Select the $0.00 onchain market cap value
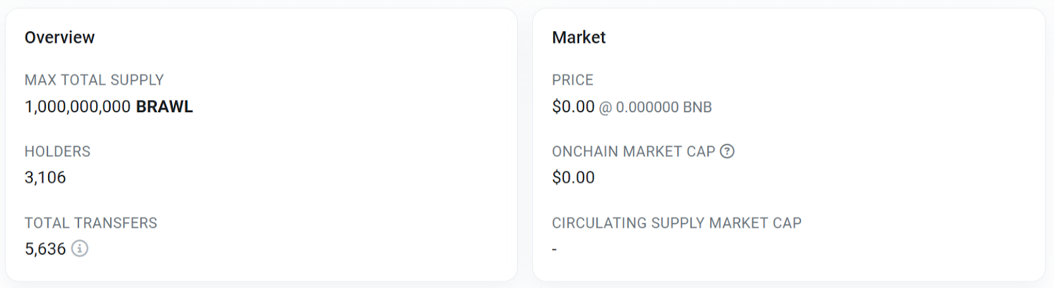The image size is (1054, 288). pos(573,177)
